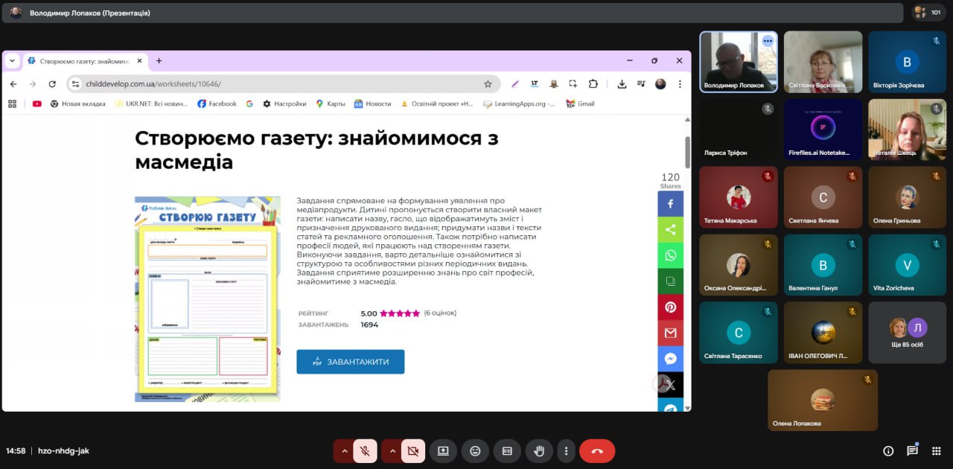Expand video settings arrow beside the camera
The height and width of the screenshot is (469, 953).
point(392,451)
